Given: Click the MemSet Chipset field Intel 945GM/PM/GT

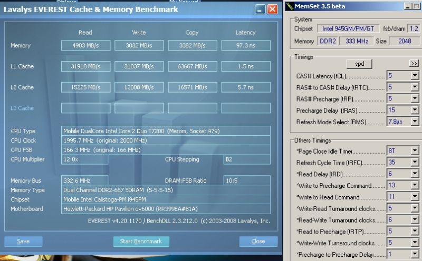Looking at the screenshot, I should click(x=348, y=28).
